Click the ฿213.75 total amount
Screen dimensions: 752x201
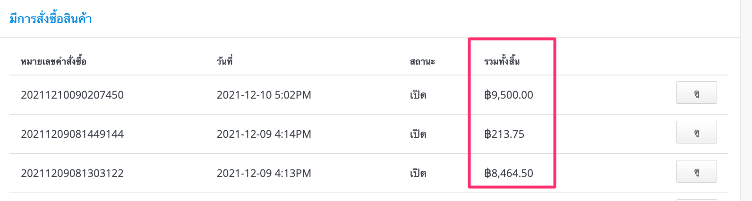[x=504, y=134]
